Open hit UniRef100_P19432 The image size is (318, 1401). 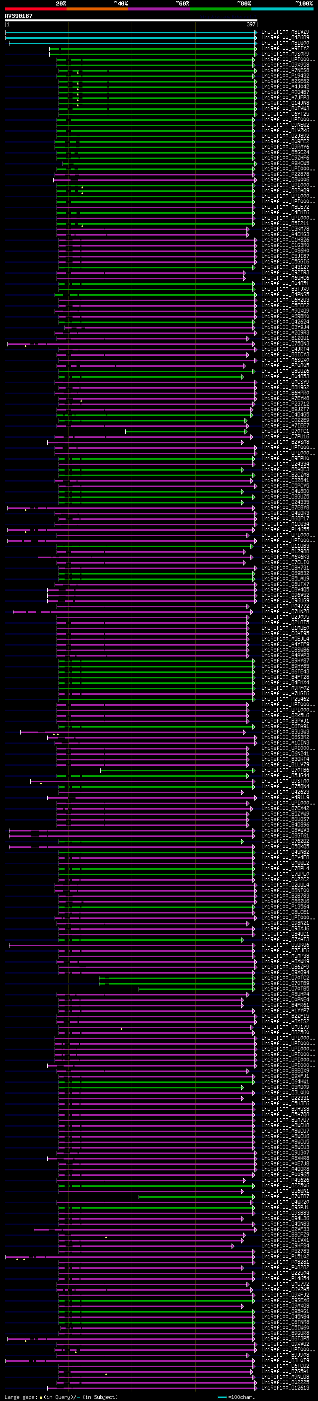point(285,76)
